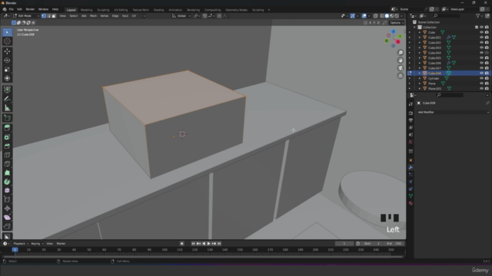This screenshot has height=276, width=492.
Task: Open the Material properties tab icon
Action: point(411,203)
